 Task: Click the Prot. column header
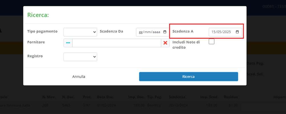pos(87,97)
